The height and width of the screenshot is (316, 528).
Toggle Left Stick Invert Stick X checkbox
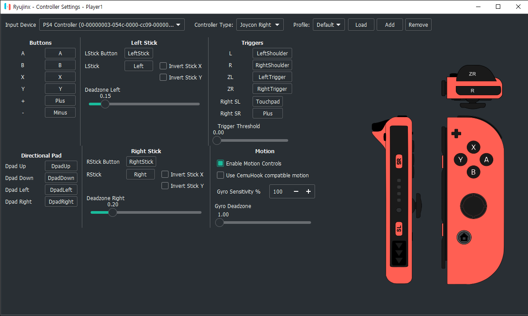[163, 66]
